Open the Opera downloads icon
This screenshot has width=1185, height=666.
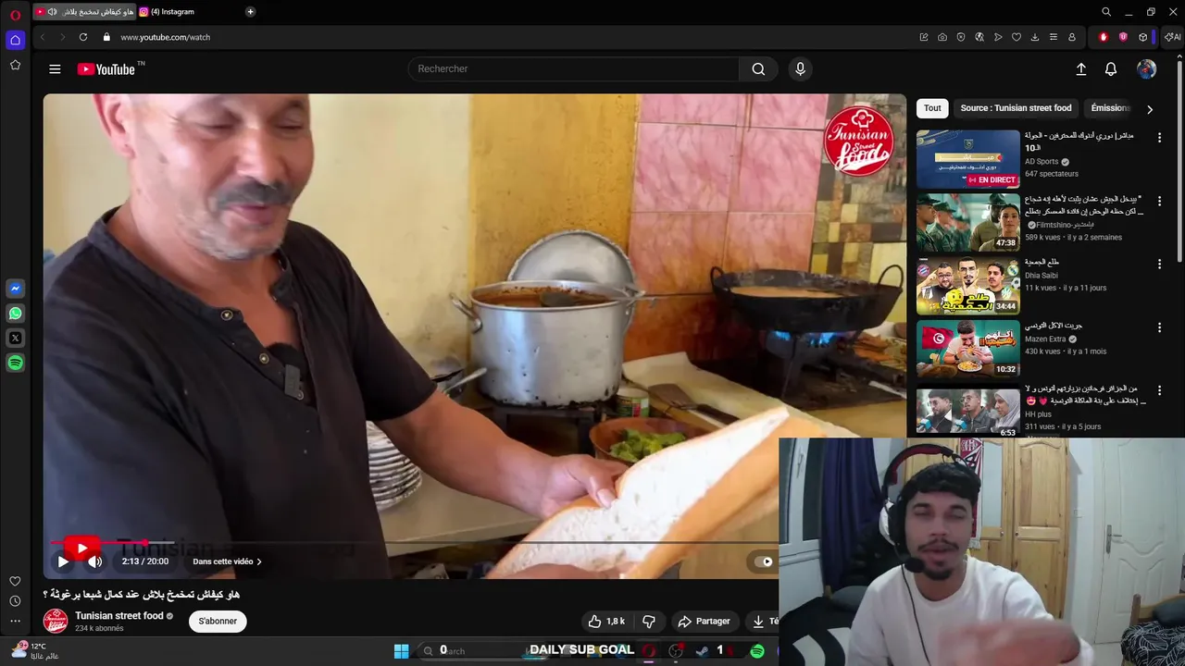tap(1035, 37)
